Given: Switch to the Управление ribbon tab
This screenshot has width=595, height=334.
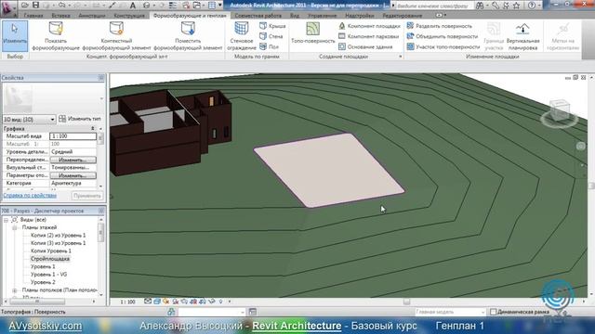Looking at the screenshot, I should tap(323, 16).
